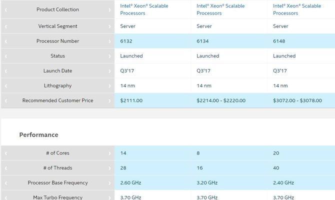Click right chevron beside Vertical Segment
This screenshot has height=200, width=335.
pyautogui.click(x=109, y=26)
